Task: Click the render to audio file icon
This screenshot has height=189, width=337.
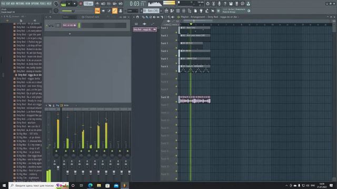Action: (x=236, y=4)
